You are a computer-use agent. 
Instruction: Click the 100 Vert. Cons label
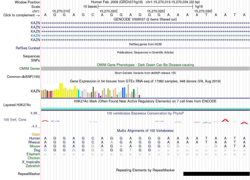15,119
